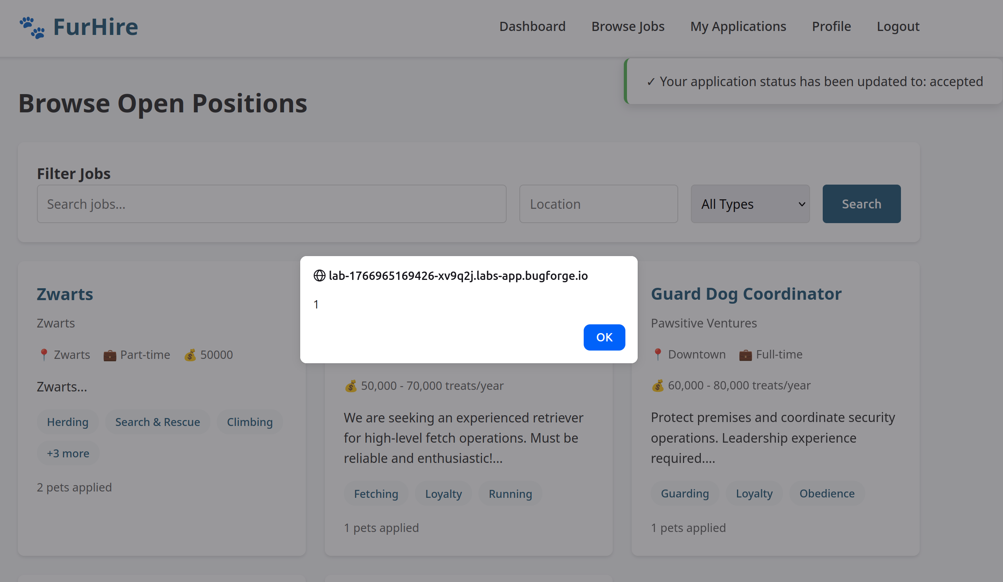The image size is (1003, 582).
Task: Open the Dashboard nav item
Action: point(532,27)
